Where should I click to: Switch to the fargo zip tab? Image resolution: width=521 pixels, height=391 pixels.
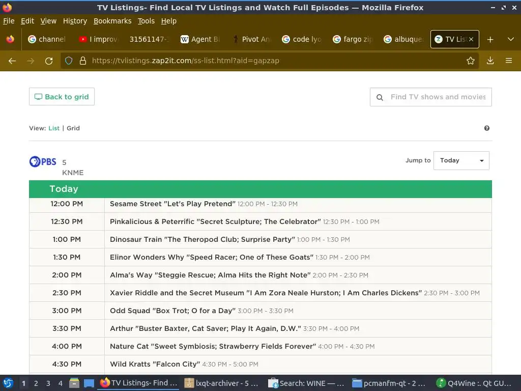[x=353, y=39]
